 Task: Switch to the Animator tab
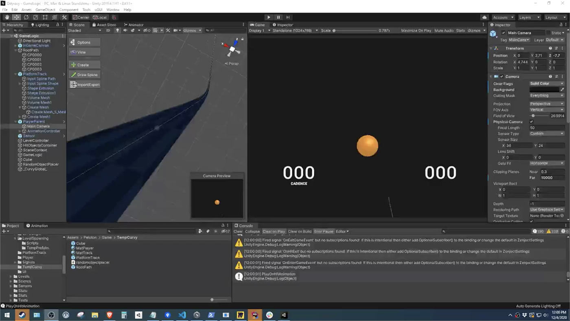134,25
